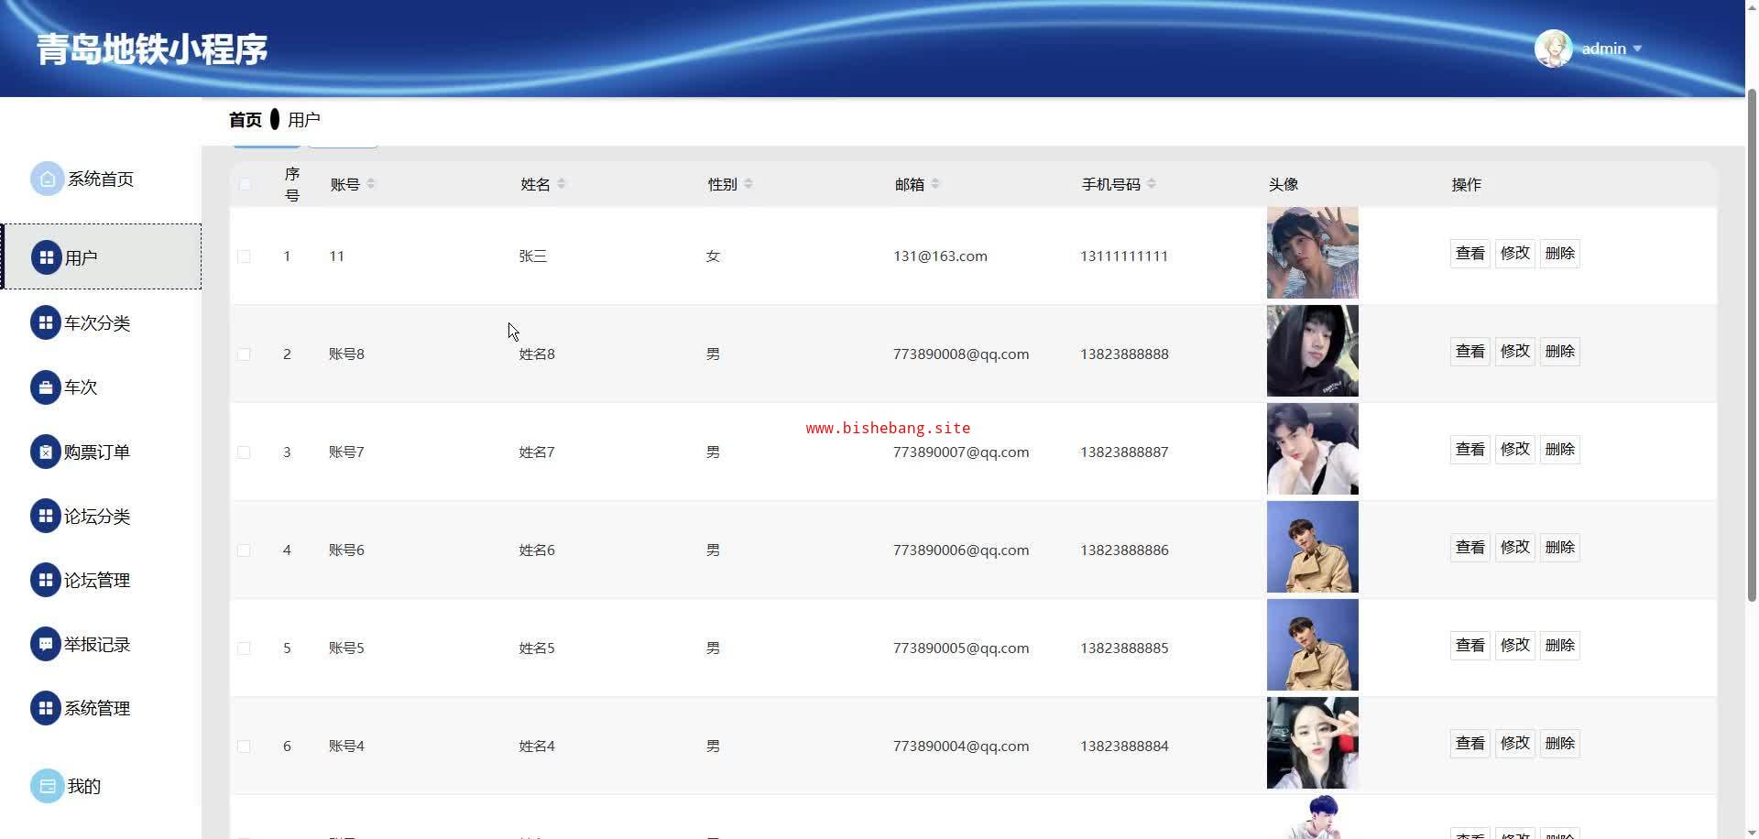Click 查看 for user 姓名5
Screen dimensions: 1759x839
[x=1470, y=646]
